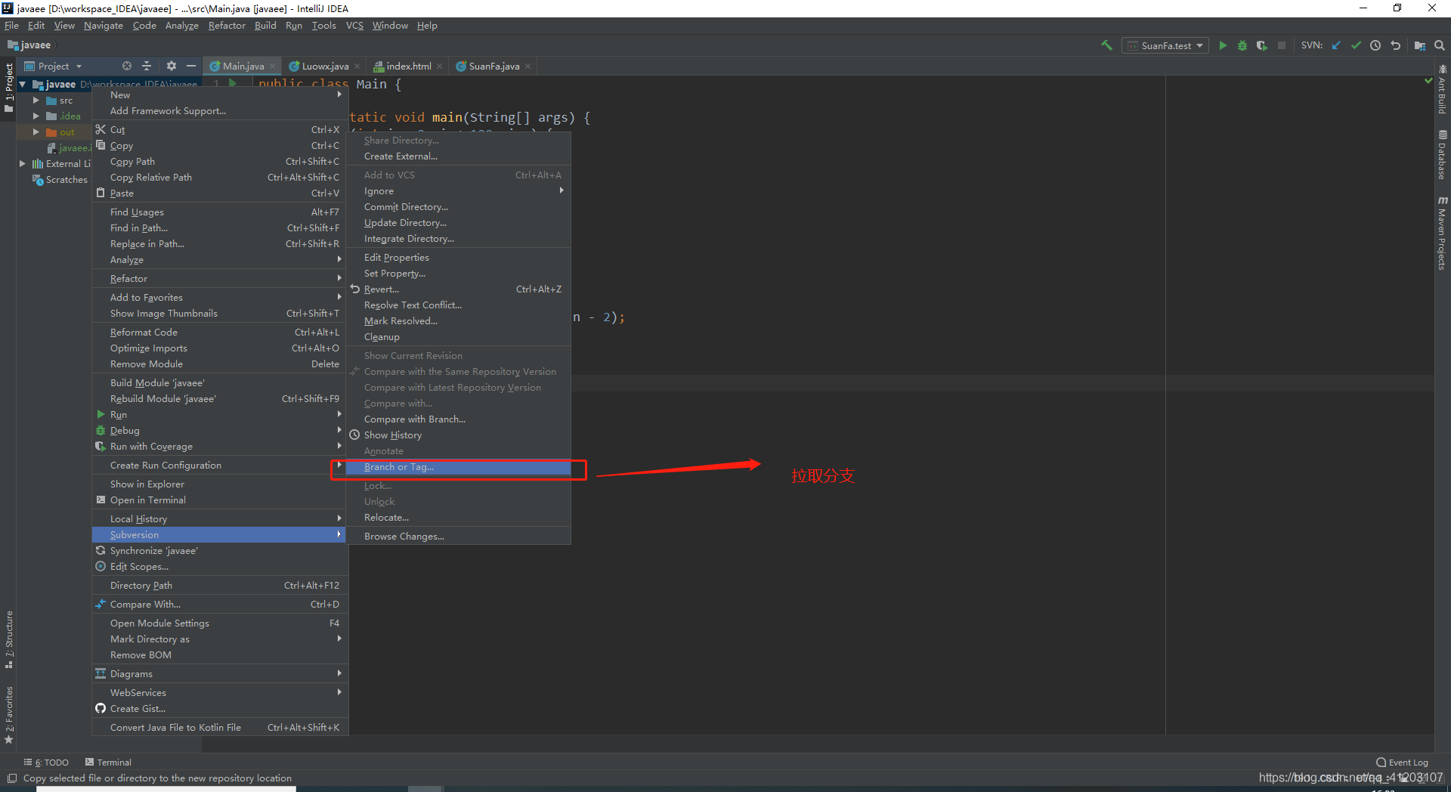The image size is (1451, 792).
Task: Expand the Ignore submenu in Subversion menu
Action: [x=459, y=191]
